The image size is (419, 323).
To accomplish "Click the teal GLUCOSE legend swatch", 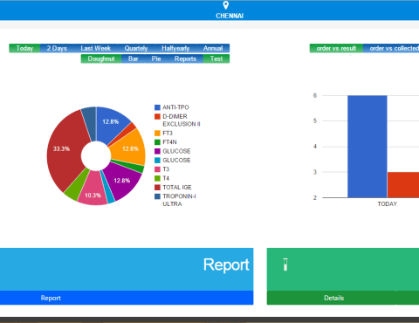I will 157,160.
